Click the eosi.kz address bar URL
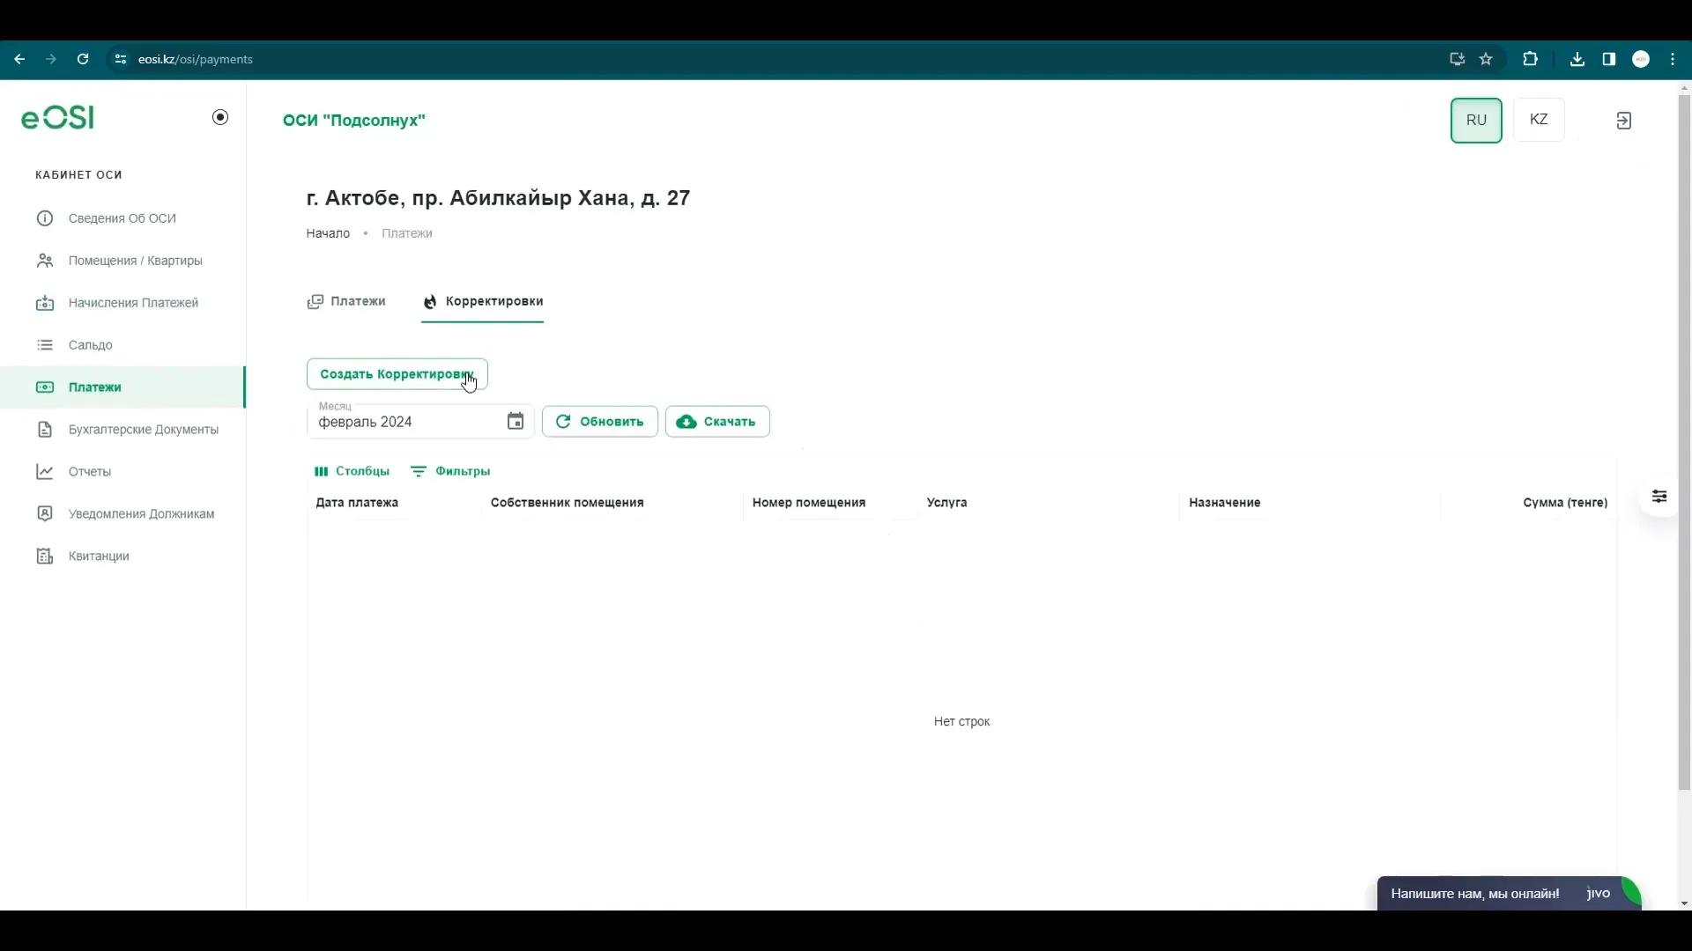This screenshot has width=1692, height=951. click(196, 59)
